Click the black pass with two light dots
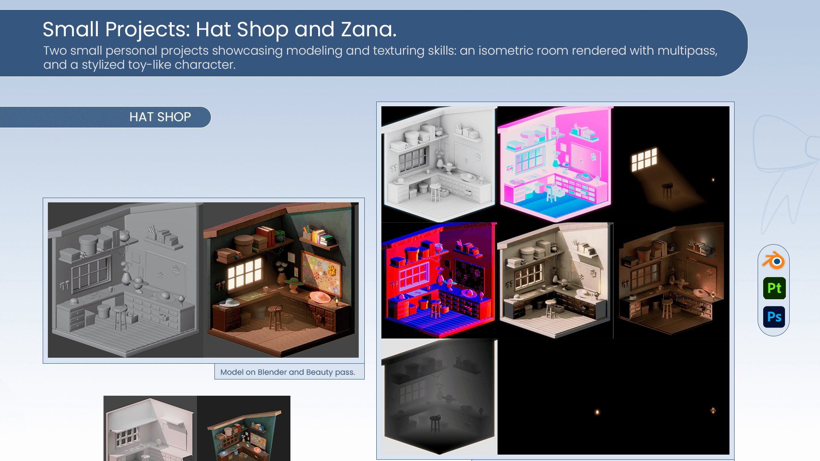Viewport: 820px width, 461px height. click(613, 397)
